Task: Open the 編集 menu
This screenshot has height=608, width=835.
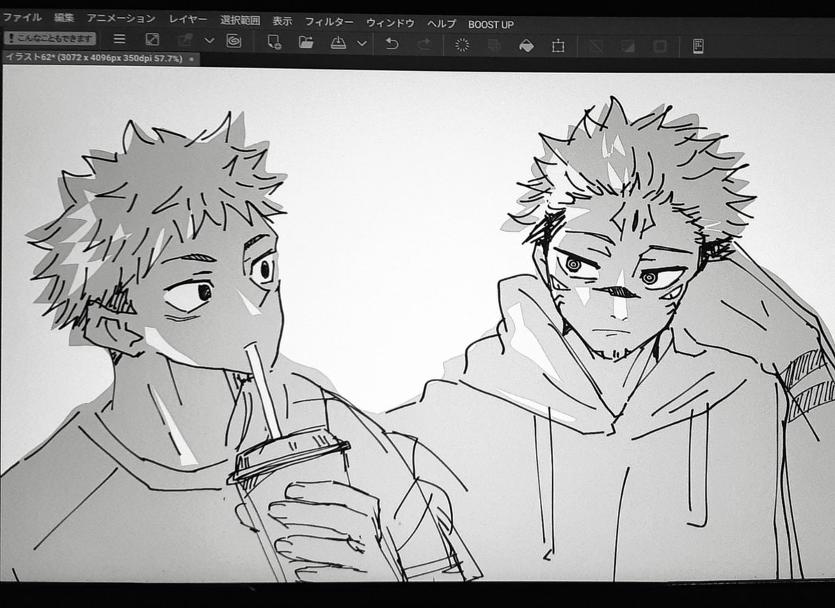Action: point(64,17)
